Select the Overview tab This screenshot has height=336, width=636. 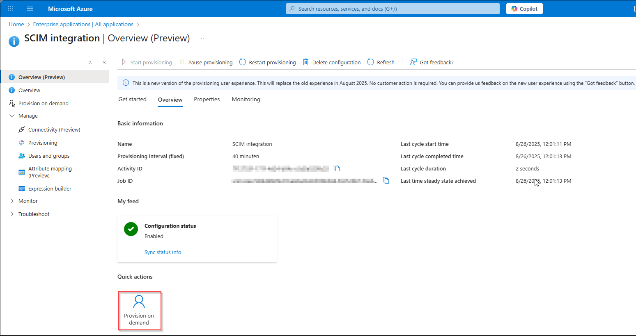170,100
